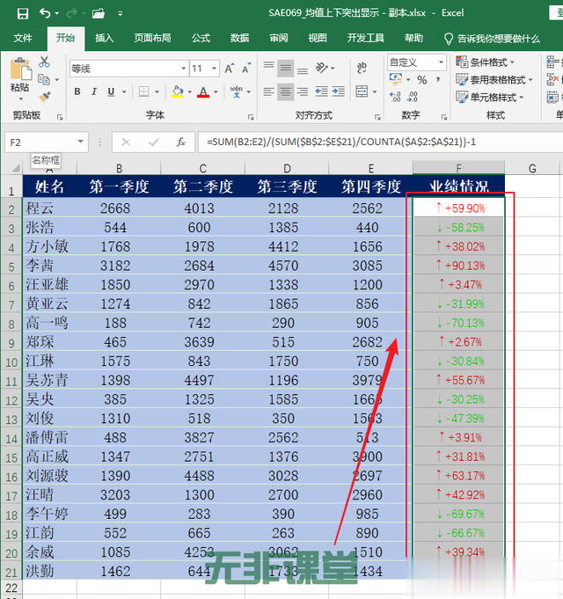Switch to the 开发工具 tab
The width and height of the screenshot is (563, 599).
pos(366,38)
